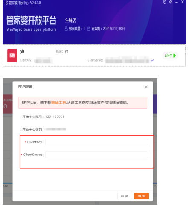Click the orange 绑定 bind button
Viewport: 192px width, 208px height.
pyautogui.click(x=142, y=196)
